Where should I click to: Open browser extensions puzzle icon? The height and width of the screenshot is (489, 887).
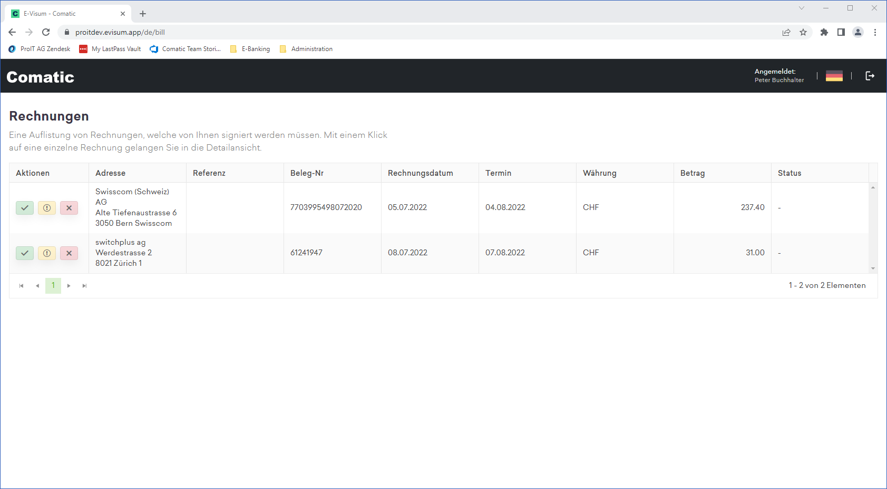pyautogui.click(x=824, y=32)
